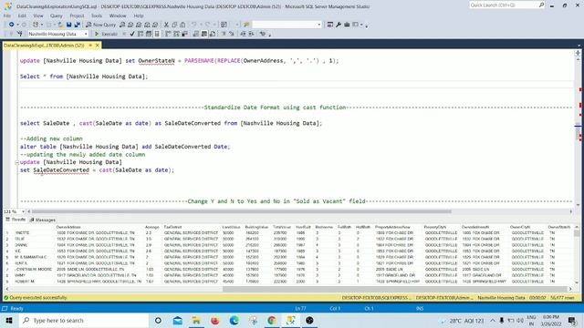This screenshot has height=328, width=584.
Task: Toggle the Include Actual Execution Plan icon
Action: coord(168,34)
